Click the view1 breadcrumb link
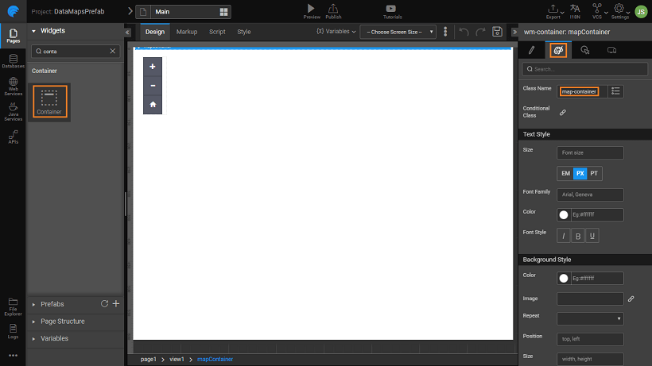Screen dimensions: 652x366 click(x=177, y=360)
